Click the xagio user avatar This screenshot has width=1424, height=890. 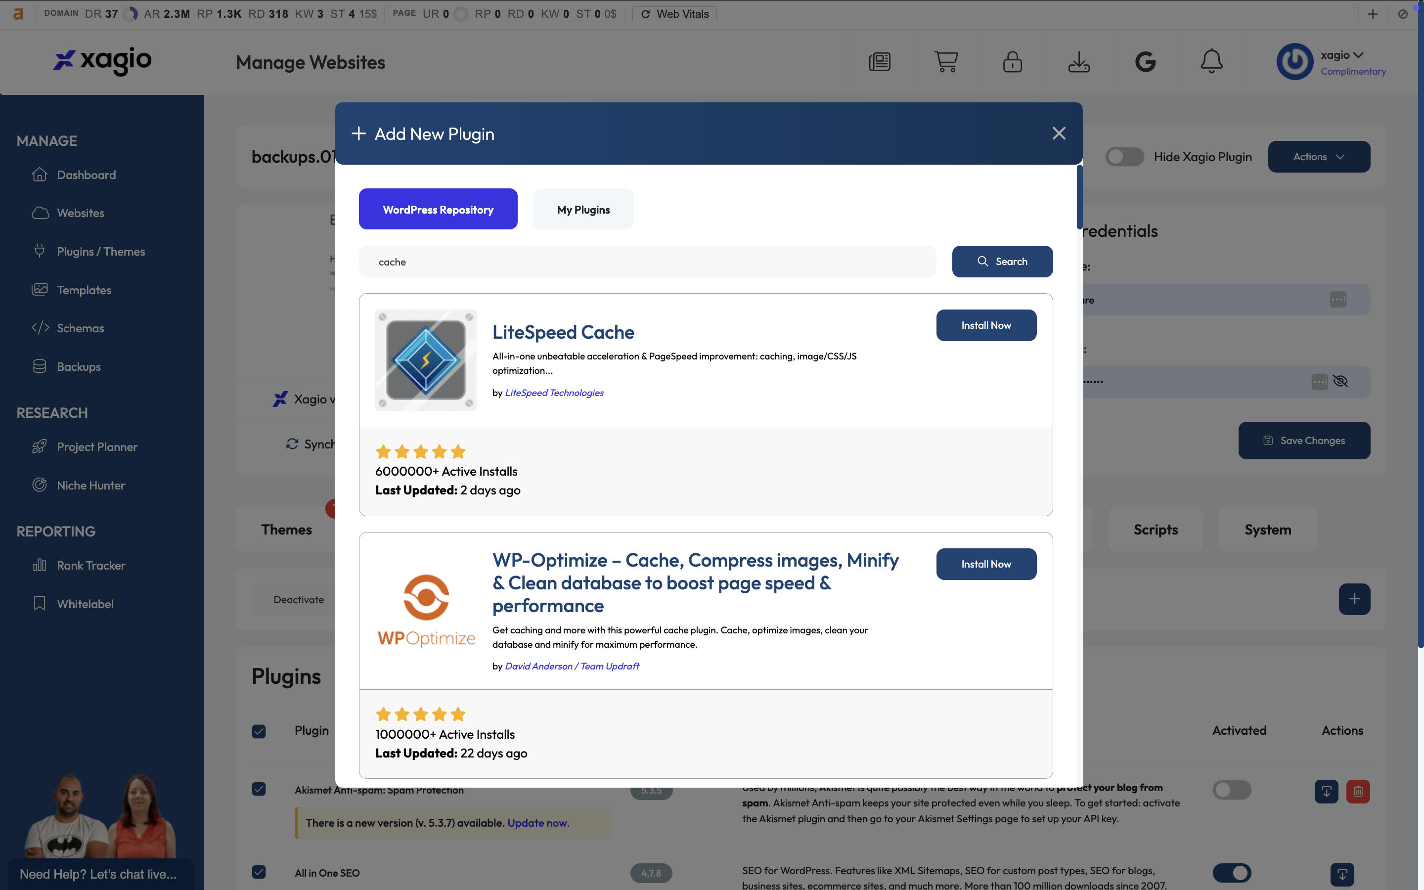(x=1294, y=62)
